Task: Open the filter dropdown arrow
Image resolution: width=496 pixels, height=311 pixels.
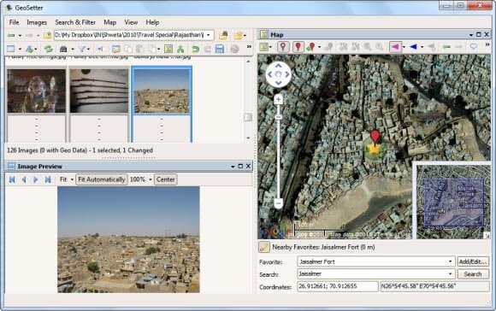Action: click(88, 49)
